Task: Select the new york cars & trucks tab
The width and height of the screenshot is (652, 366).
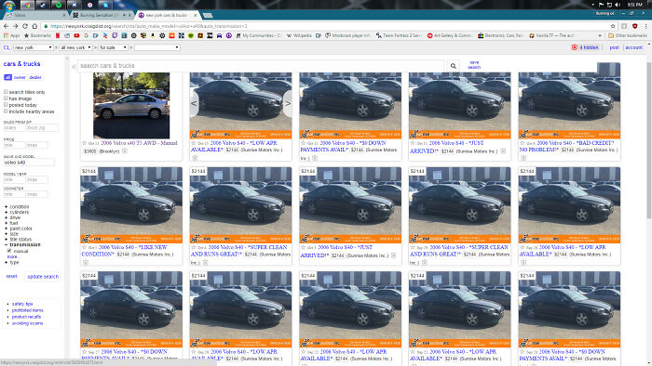Action: point(168,15)
